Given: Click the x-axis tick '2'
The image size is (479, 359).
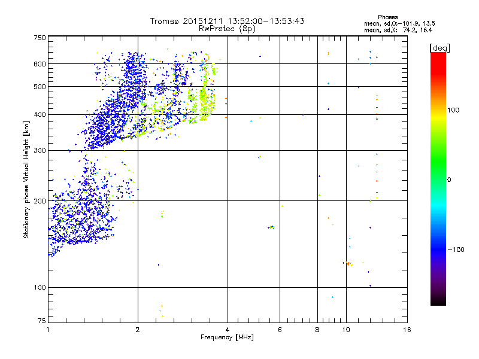Looking at the screenshot, I should tap(138, 330).
